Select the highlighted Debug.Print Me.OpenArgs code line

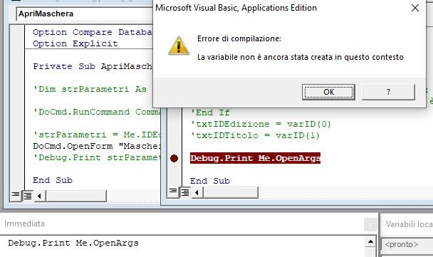pos(255,158)
